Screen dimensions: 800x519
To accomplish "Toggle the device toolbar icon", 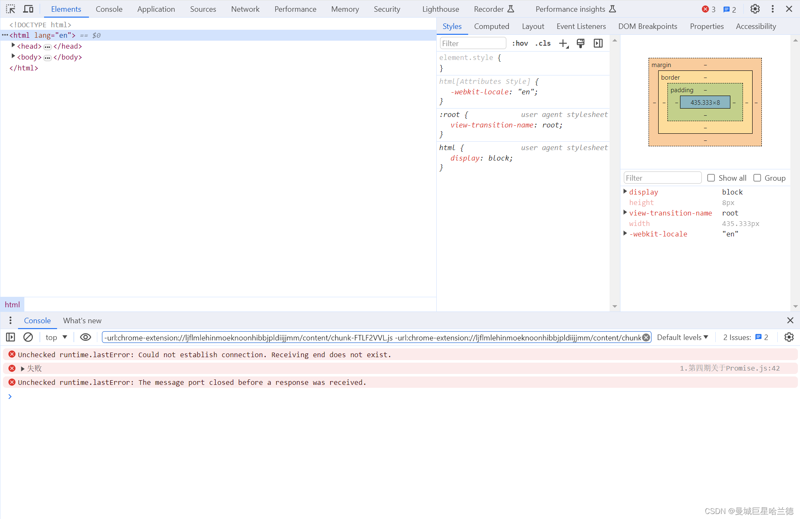I will click(28, 9).
